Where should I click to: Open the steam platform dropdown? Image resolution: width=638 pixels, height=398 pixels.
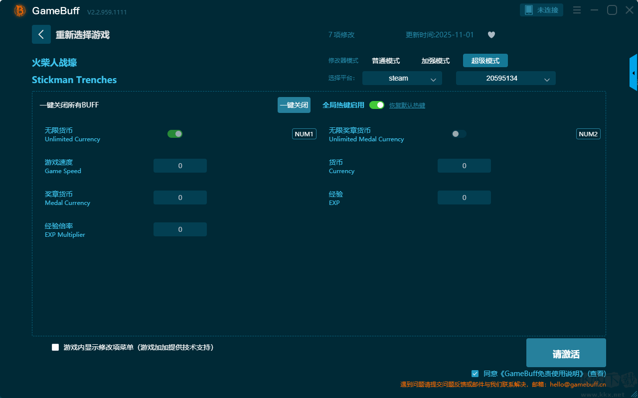pos(402,78)
